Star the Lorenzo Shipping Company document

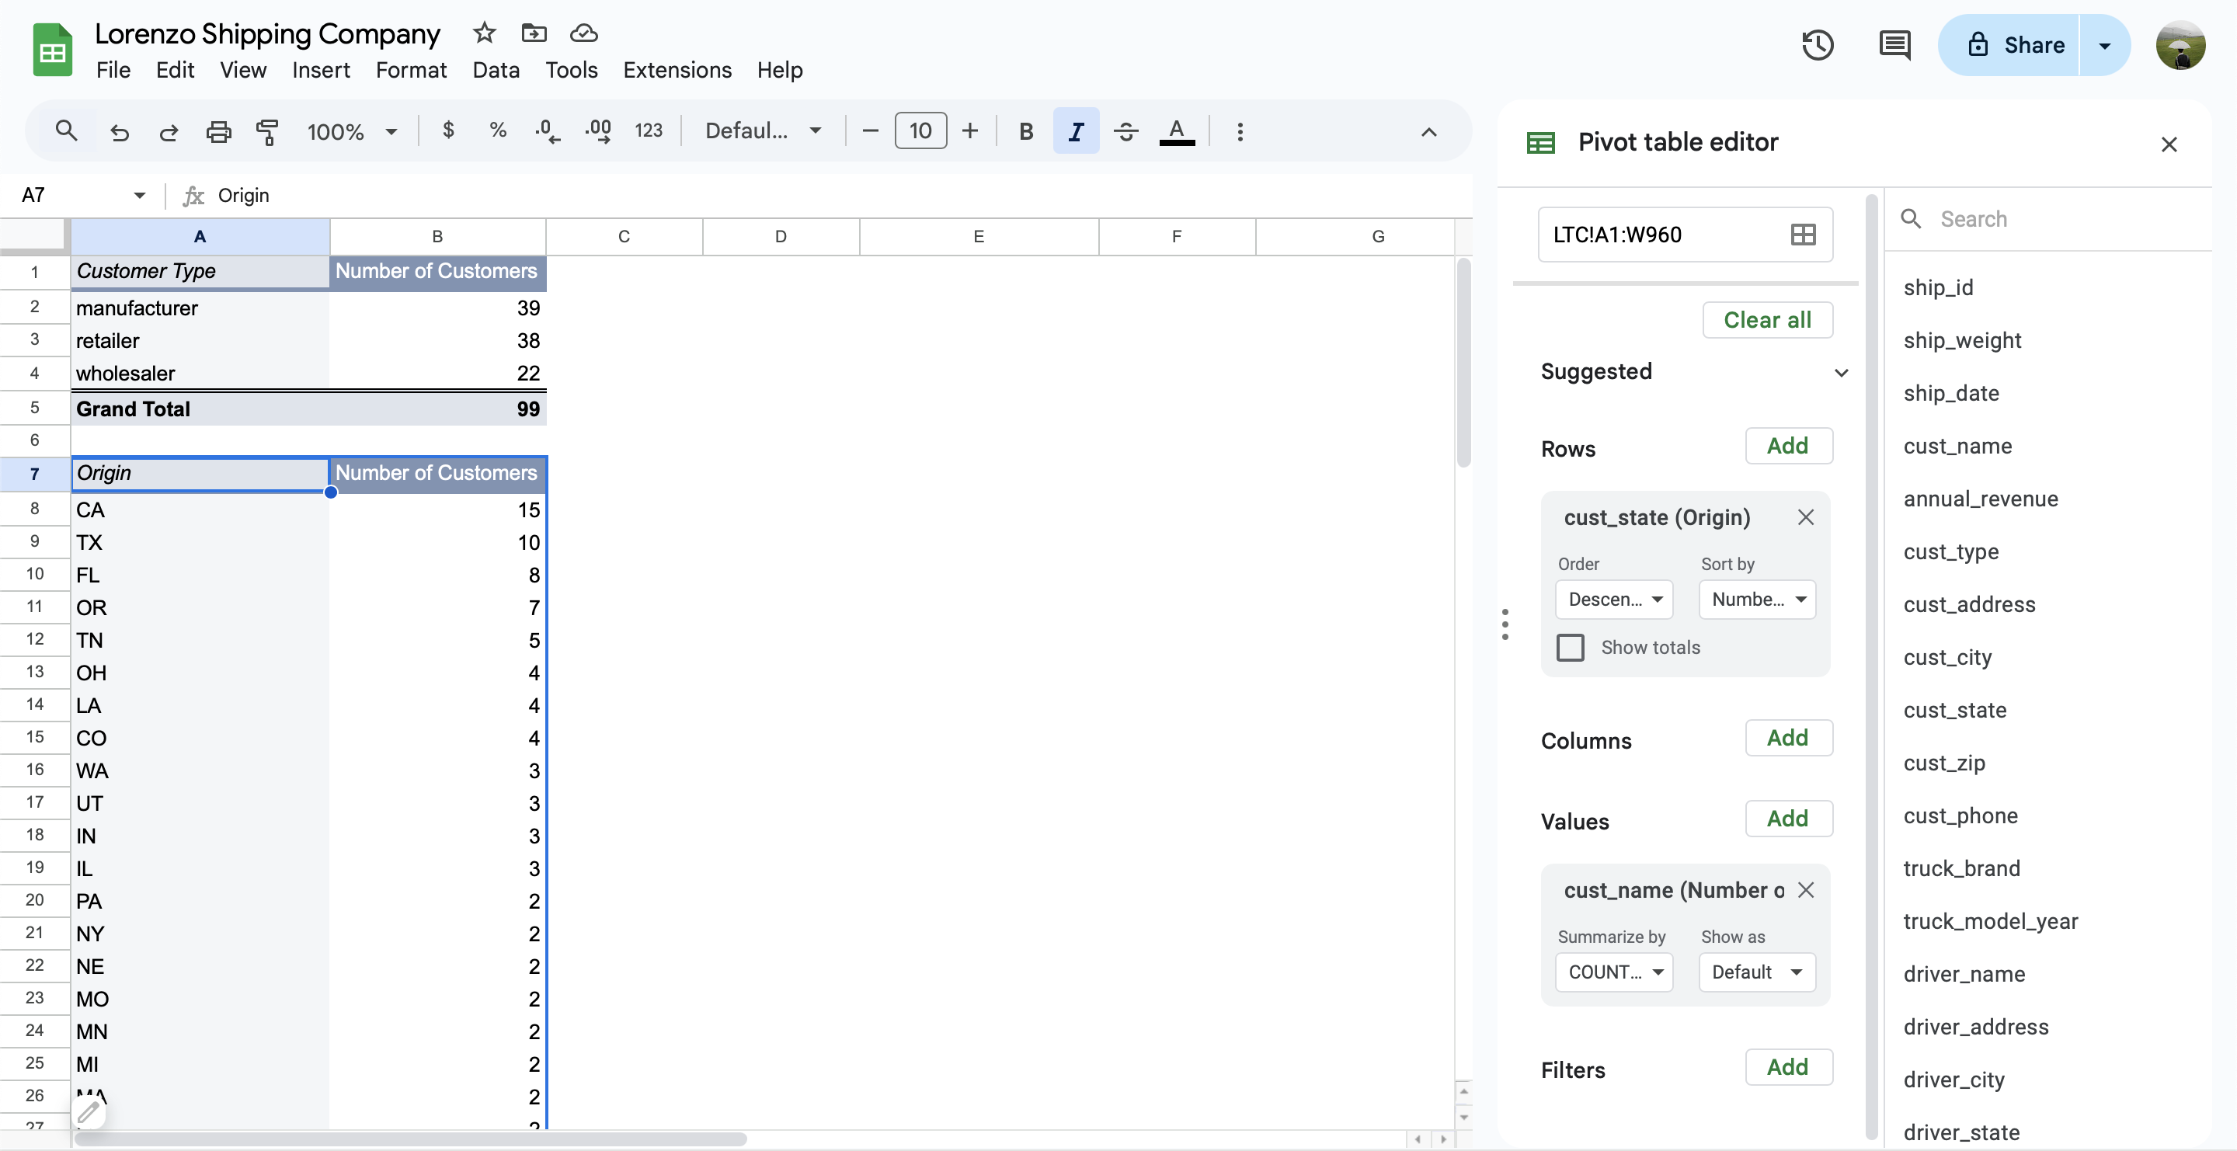[x=484, y=33]
